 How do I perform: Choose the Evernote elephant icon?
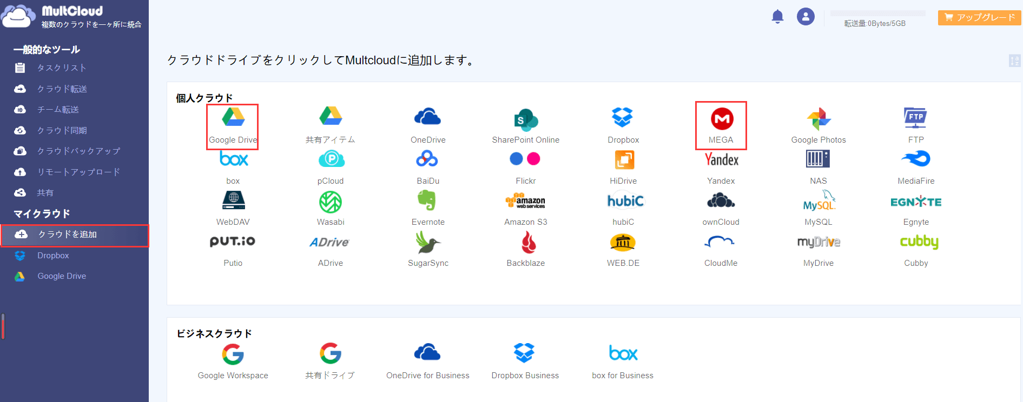point(427,201)
